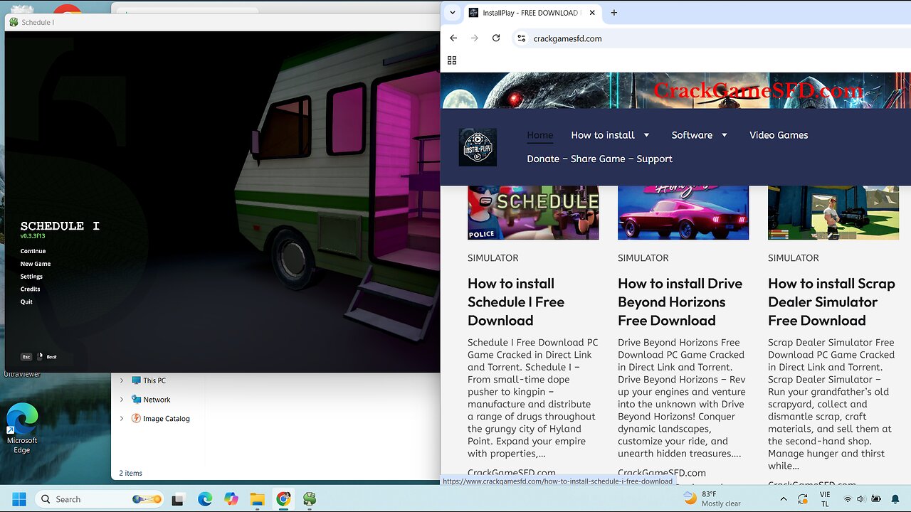Screen dimensions: 911x512
Task: Reload the crackgamesfd.com page
Action: [496, 38]
